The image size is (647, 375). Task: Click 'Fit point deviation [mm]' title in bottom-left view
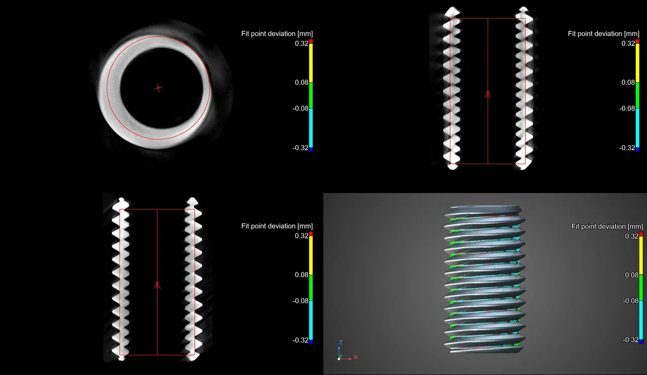[x=277, y=226]
